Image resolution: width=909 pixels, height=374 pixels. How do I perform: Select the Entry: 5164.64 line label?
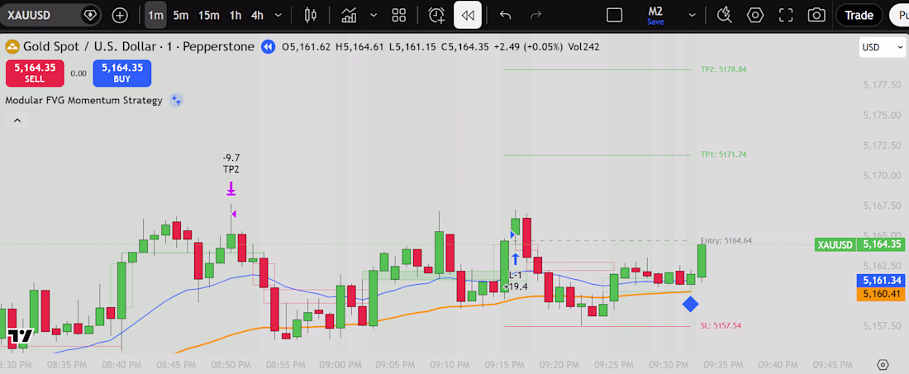(x=726, y=240)
